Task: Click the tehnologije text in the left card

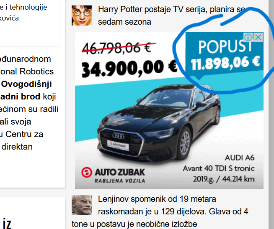Action: click(28, 8)
